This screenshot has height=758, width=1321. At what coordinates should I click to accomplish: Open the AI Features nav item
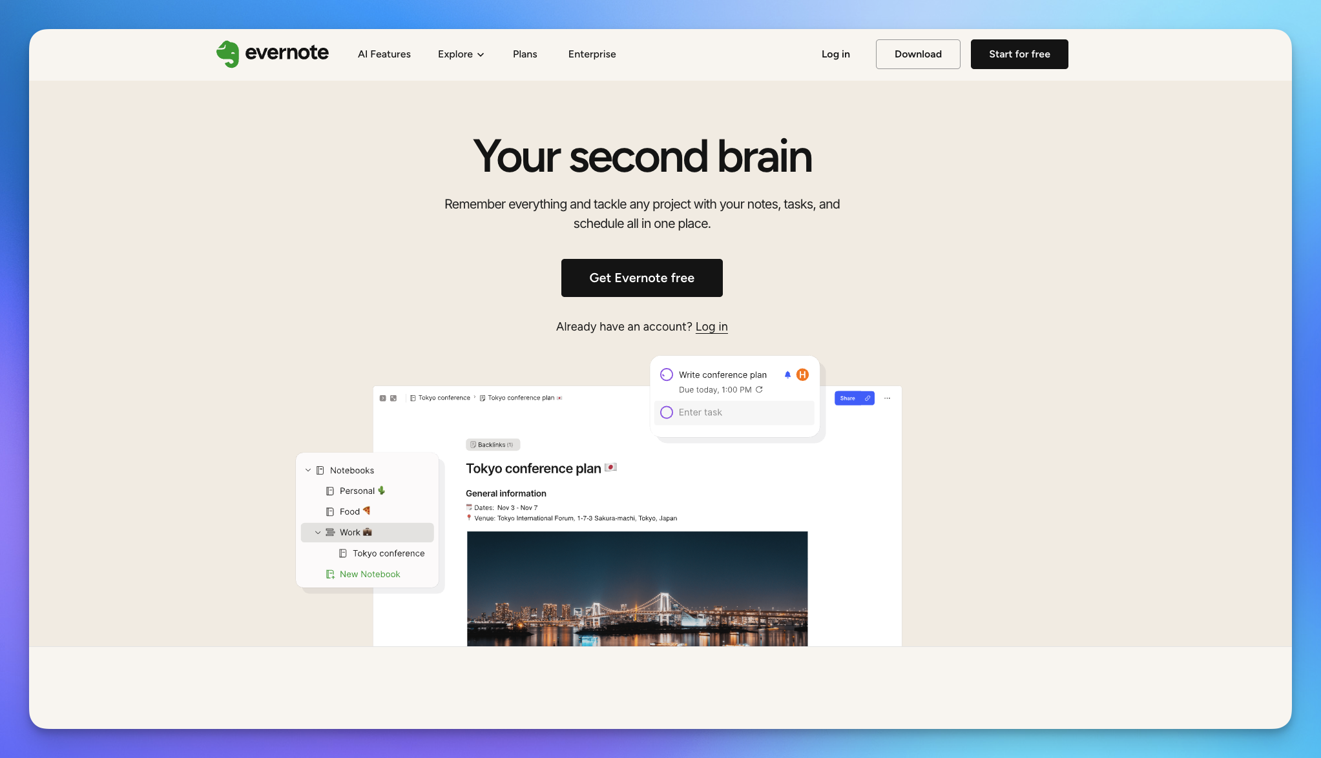click(384, 54)
